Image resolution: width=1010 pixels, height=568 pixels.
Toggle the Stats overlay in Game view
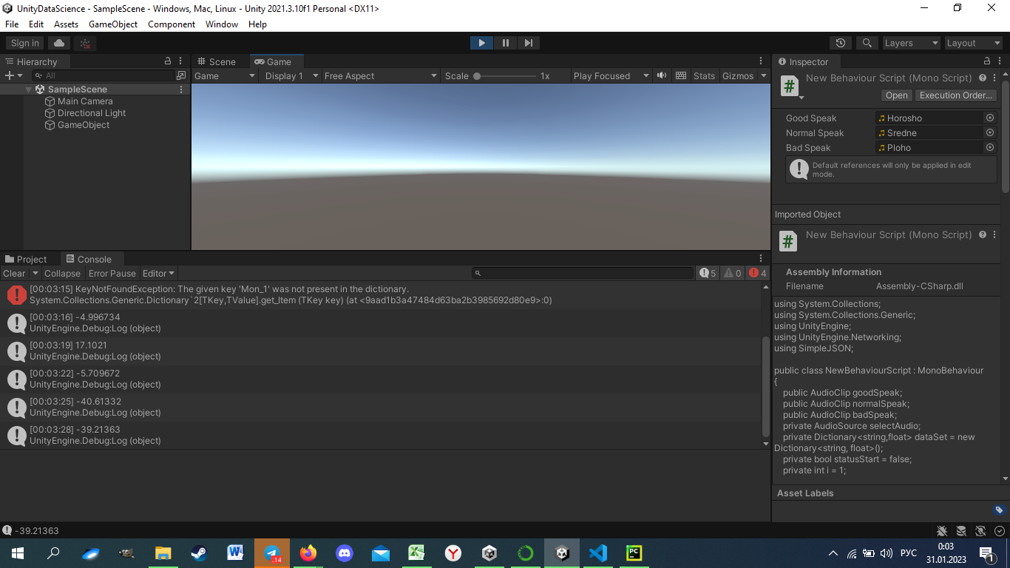tap(703, 75)
